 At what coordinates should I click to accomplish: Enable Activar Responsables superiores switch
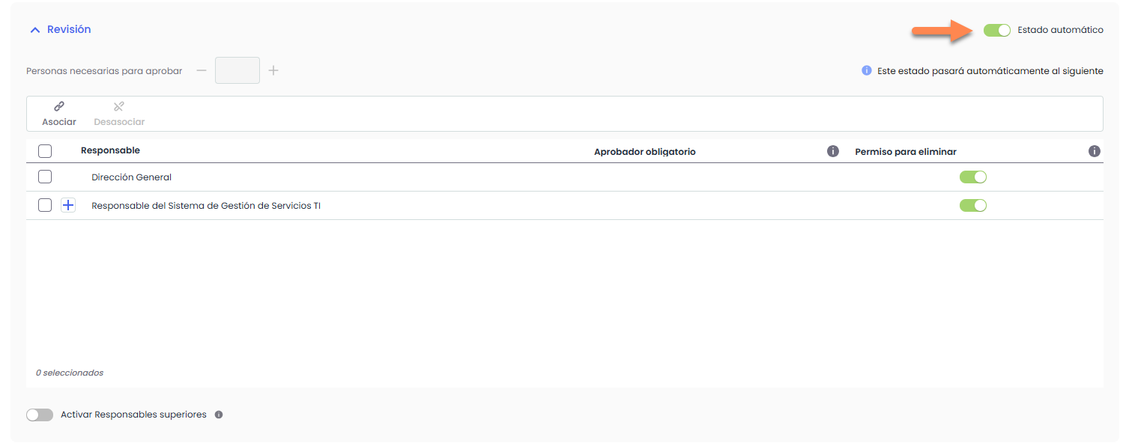[40, 415]
